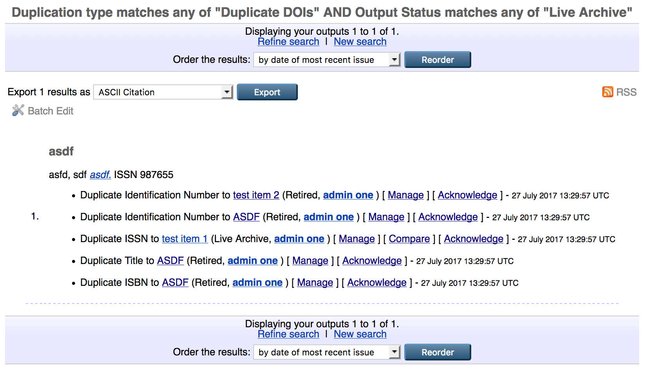Acknowledge the Duplicate Title issue
This screenshot has height=371, width=645.
(x=372, y=261)
